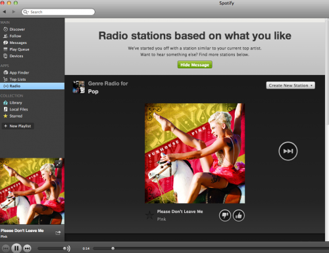329x253 pixels.
Task: Click the Hide Message button
Action: 195,64
